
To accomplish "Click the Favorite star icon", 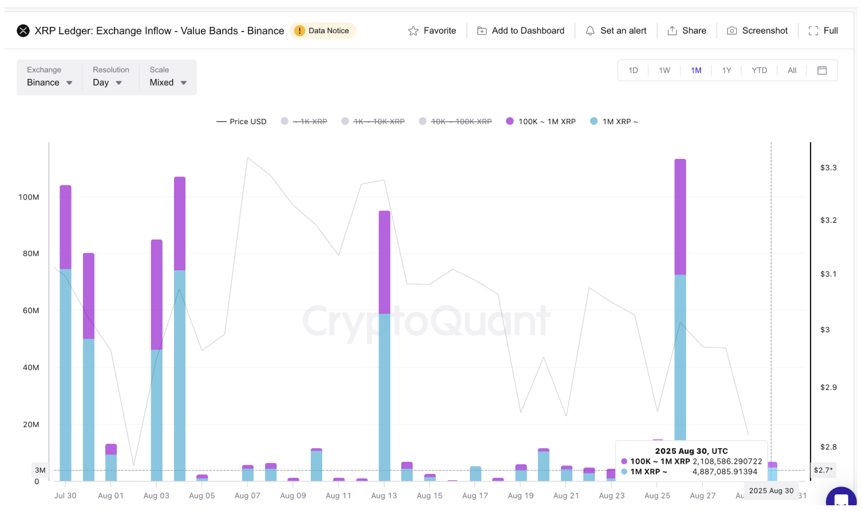I will click(x=413, y=31).
